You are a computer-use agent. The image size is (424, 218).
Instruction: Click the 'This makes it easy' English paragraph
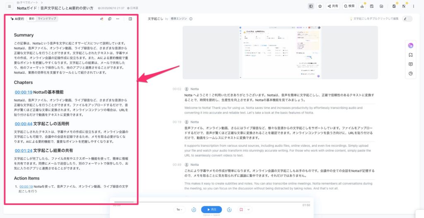pos(278,186)
